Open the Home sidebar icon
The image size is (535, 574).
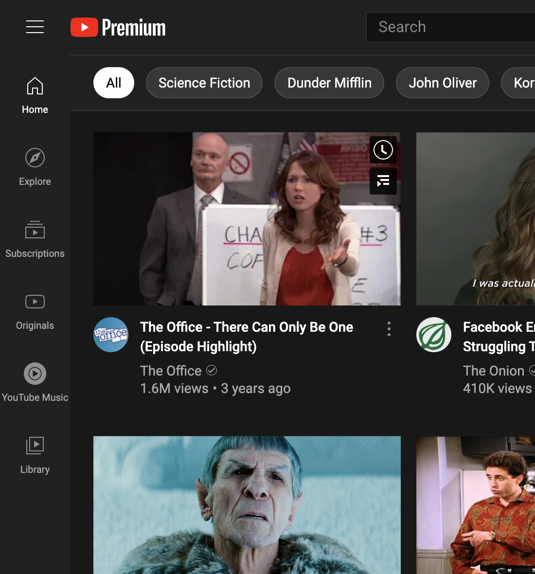point(35,85)
